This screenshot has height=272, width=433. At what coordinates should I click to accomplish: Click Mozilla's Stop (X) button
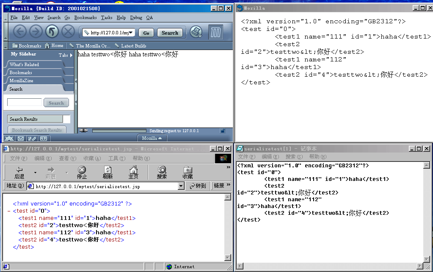(x=68, y=31)
